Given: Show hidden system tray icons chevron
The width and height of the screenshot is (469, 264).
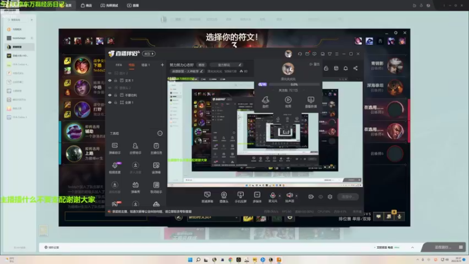Looking at the screenshot, I should [x=417, y=259].
